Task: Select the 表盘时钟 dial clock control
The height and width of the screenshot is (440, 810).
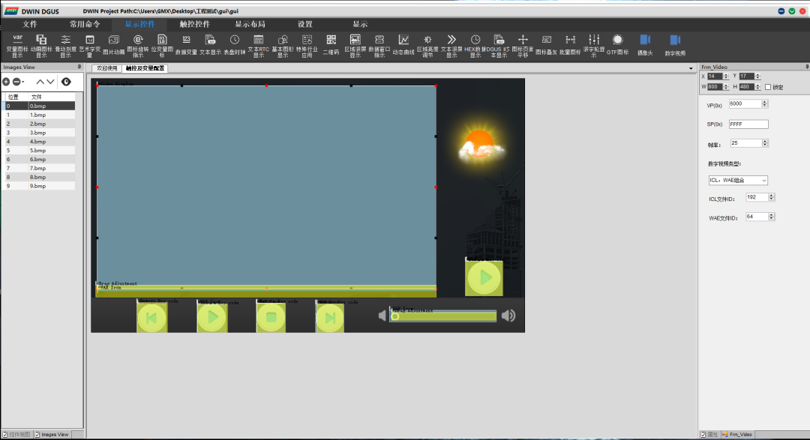Action: point(235,46)
